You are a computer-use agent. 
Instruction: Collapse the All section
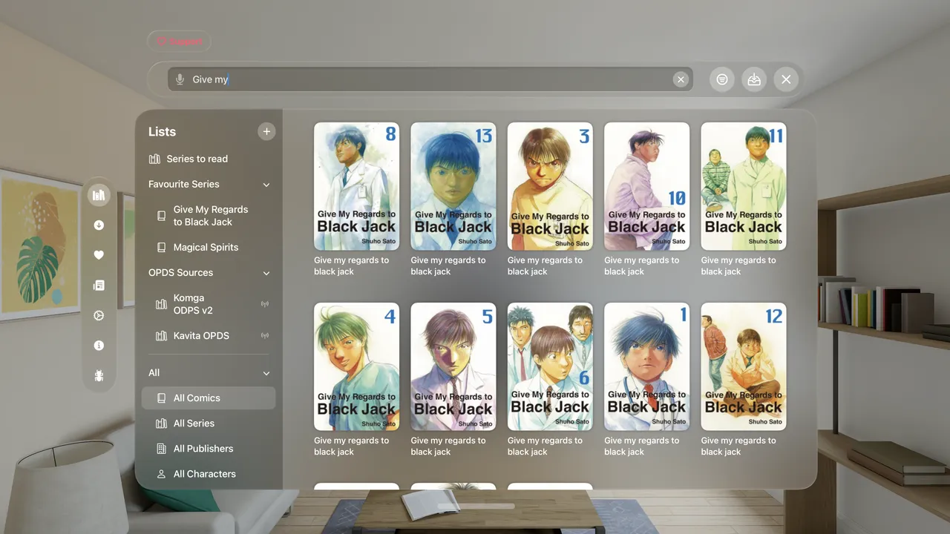click(266, 373)
